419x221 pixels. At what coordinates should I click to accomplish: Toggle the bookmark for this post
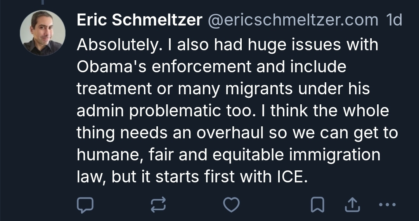pyautogui.click(x=318, y=205)
